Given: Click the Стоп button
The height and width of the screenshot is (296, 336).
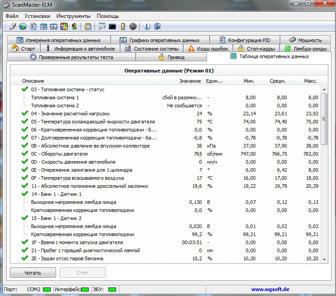Looking at the screenshot, I should [82, 272].
